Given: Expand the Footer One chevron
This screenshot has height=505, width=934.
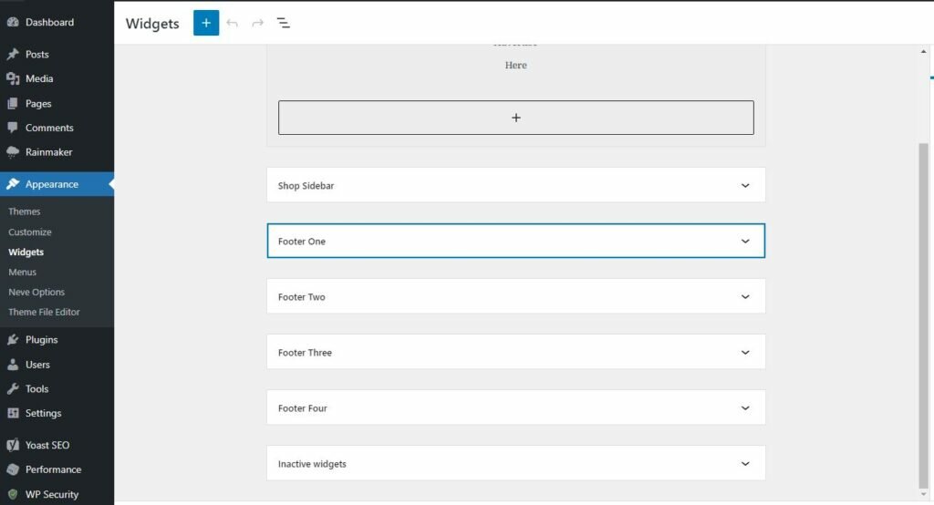Looking at the screenshot, I should [x=745, y=242].
